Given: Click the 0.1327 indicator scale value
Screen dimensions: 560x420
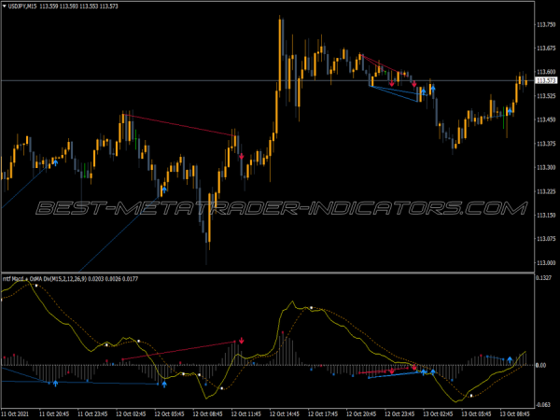Looking at the screenshot, I should click(544, 278).
